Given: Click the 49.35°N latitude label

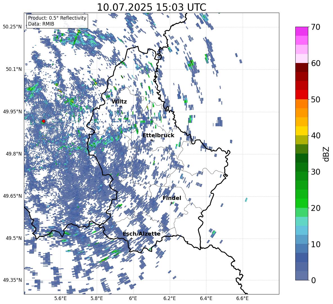Looking at the screenshot, I should (x=12, y=280).
